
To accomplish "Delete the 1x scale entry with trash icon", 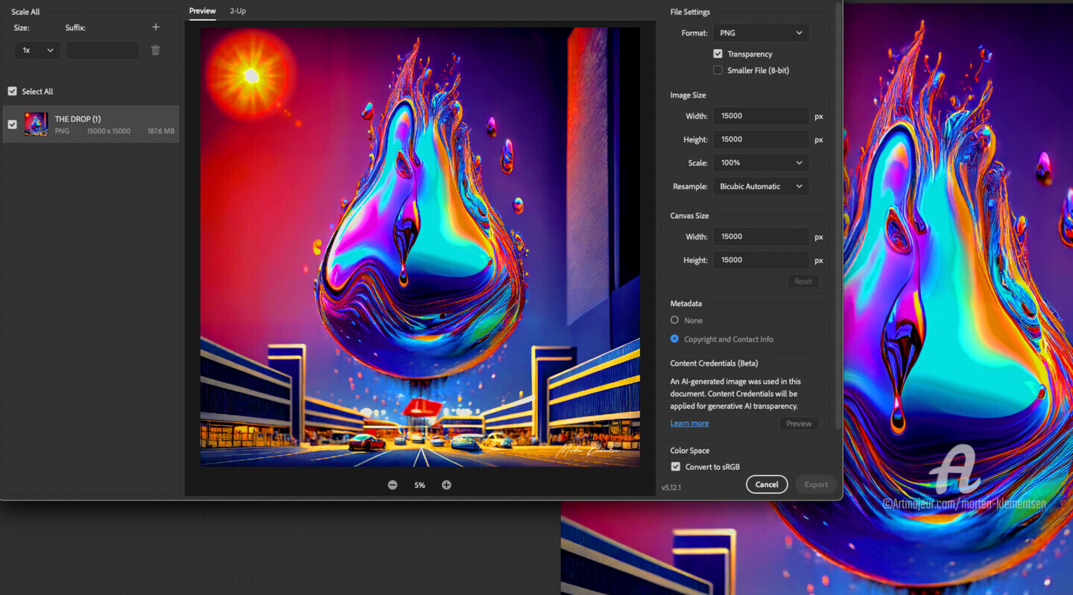I will pos(156,50).
